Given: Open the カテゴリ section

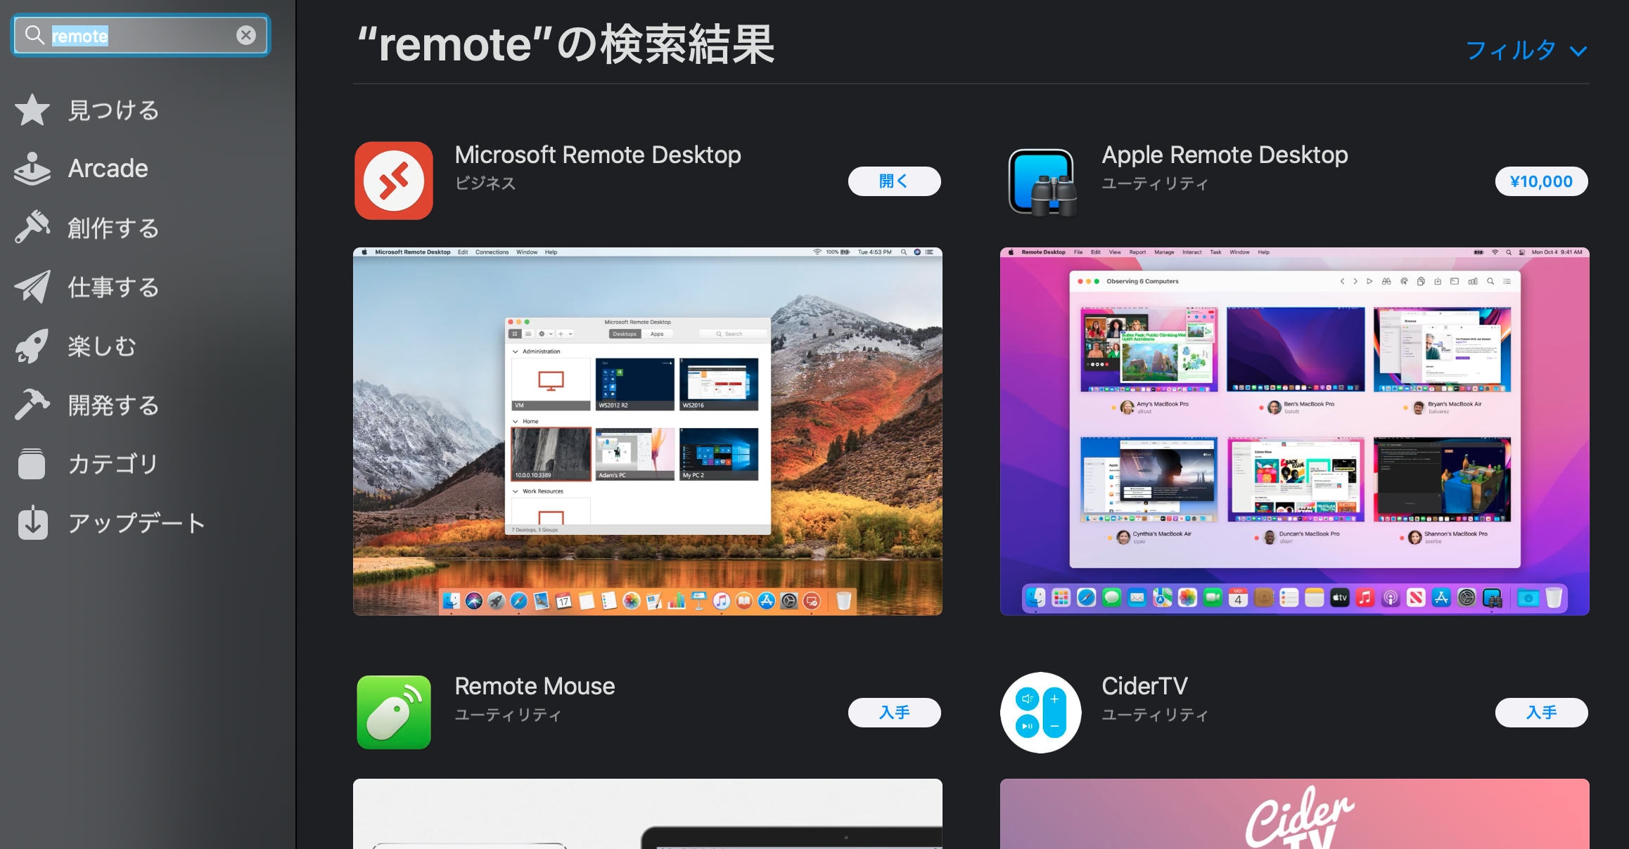Looking at the screenshot, I should click(113, 464).
